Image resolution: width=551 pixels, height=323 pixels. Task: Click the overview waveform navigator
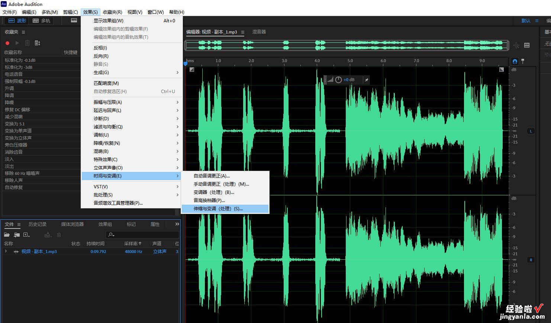click(x=347, y=45)
